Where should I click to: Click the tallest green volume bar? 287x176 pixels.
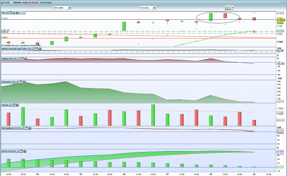click(x=153, y=115)
